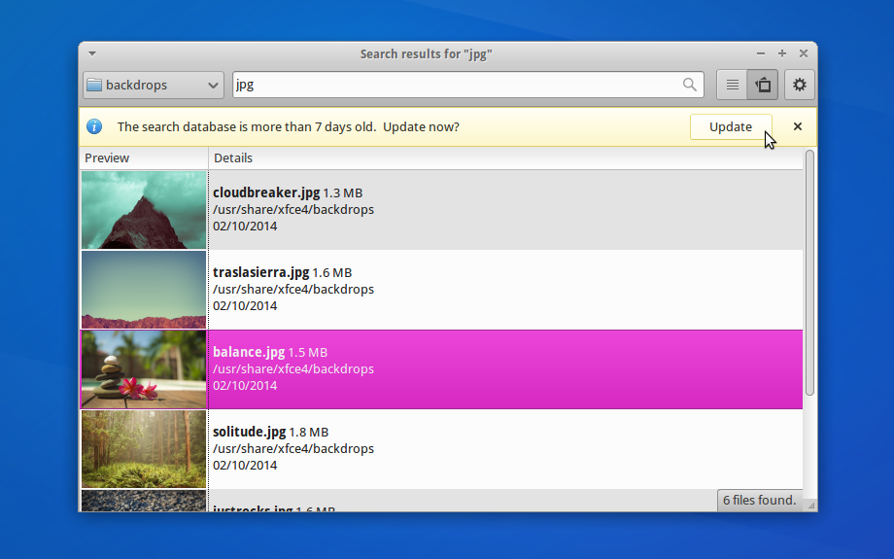Click the vertical scrollbar handle

coord(809,272)
